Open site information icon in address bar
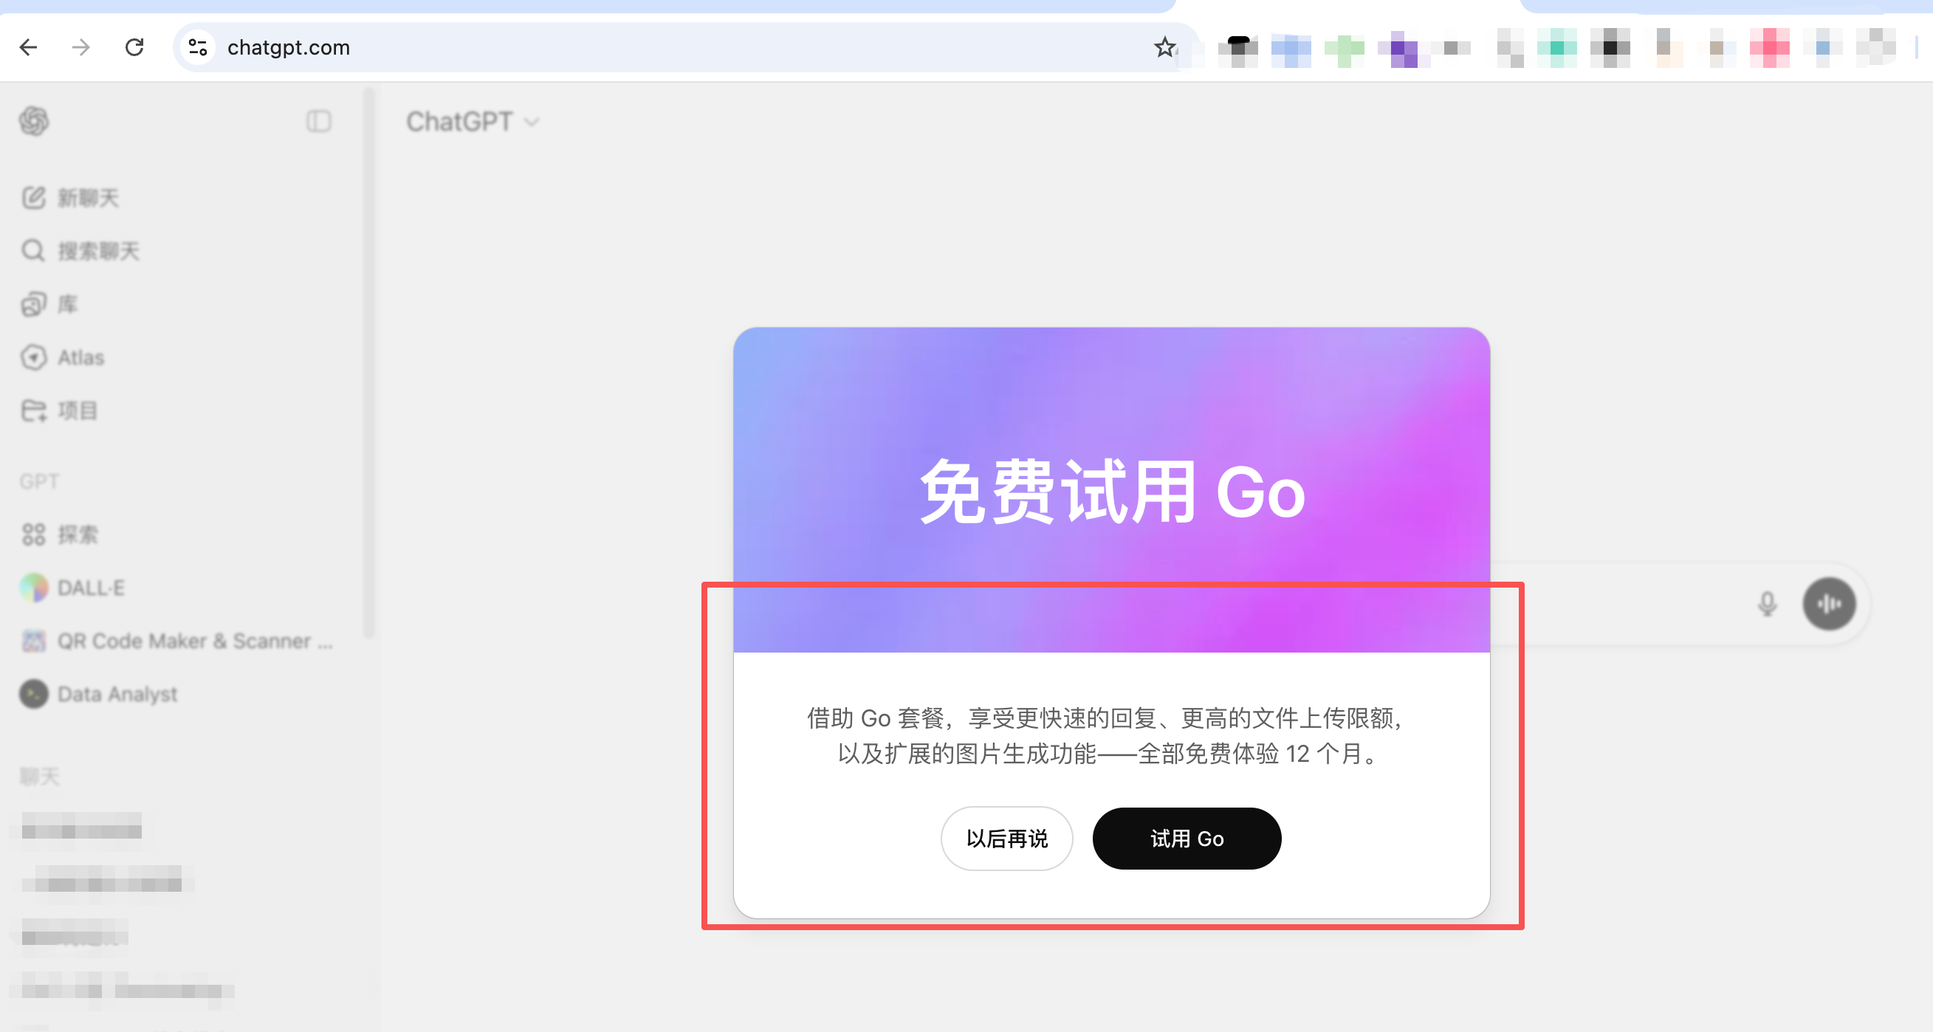Viewport: 1933px width, 1032px height. pyautogui.click(x=198, y=47)
